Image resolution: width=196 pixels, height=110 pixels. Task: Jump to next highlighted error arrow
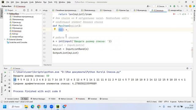191,14
